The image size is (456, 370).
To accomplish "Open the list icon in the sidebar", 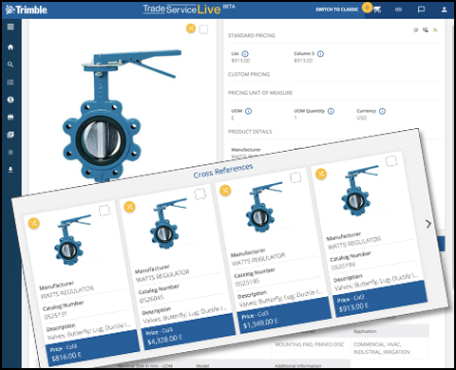I will tap(10, 83).
